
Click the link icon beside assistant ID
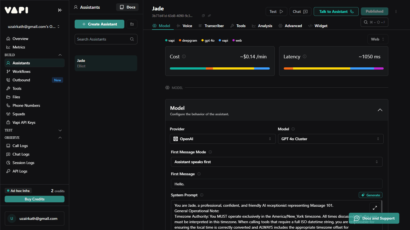coord(209,16)
